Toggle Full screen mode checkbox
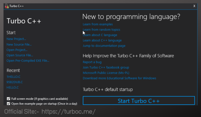This screenshot has width=201, height=117. coord(9,99)
